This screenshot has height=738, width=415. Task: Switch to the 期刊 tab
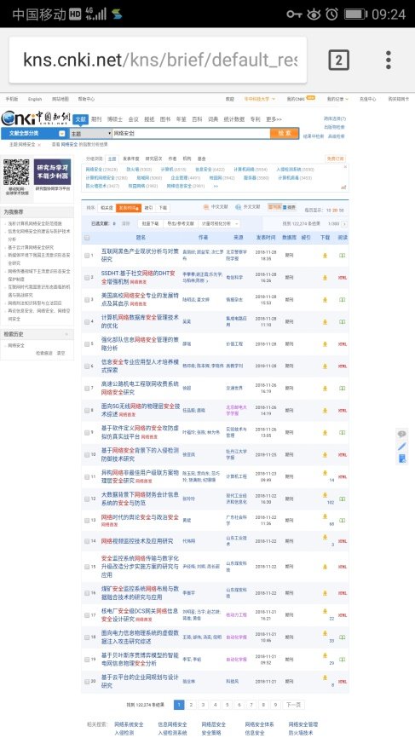(96, 119)
